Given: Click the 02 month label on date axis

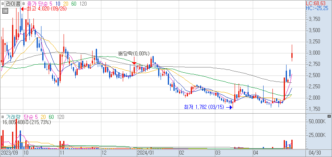Looking at the screenshot, I should [x=181, y=153].
